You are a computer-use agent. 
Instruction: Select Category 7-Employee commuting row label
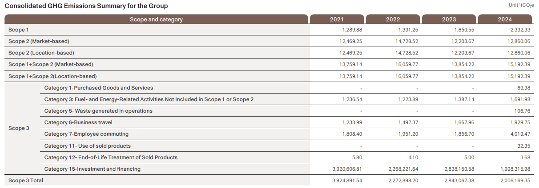[x=86, y=134]
